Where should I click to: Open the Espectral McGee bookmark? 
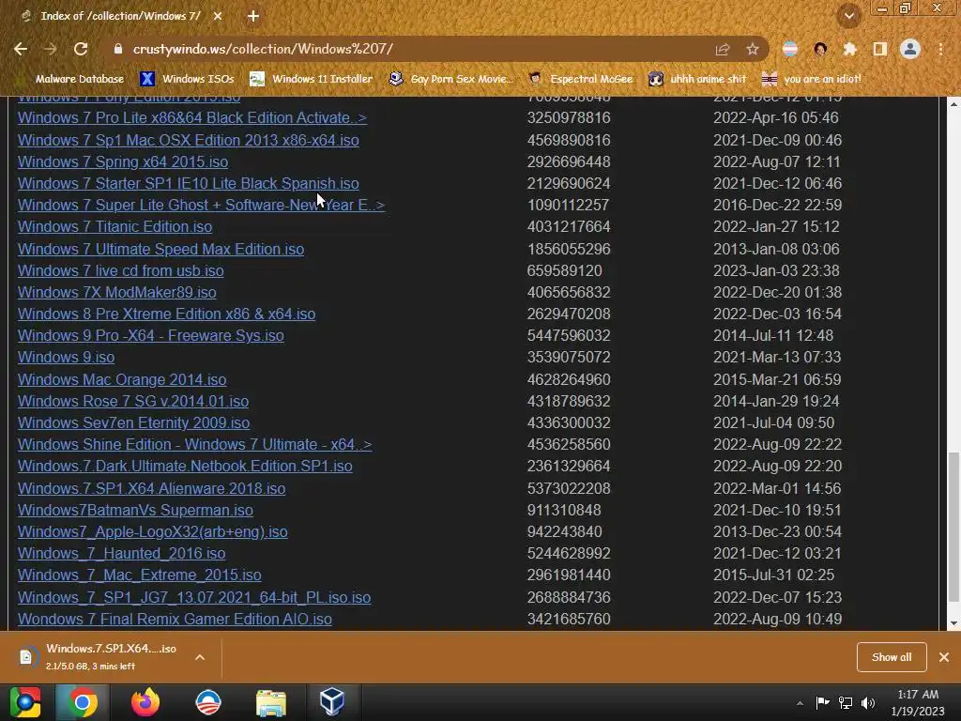point(580,79)
